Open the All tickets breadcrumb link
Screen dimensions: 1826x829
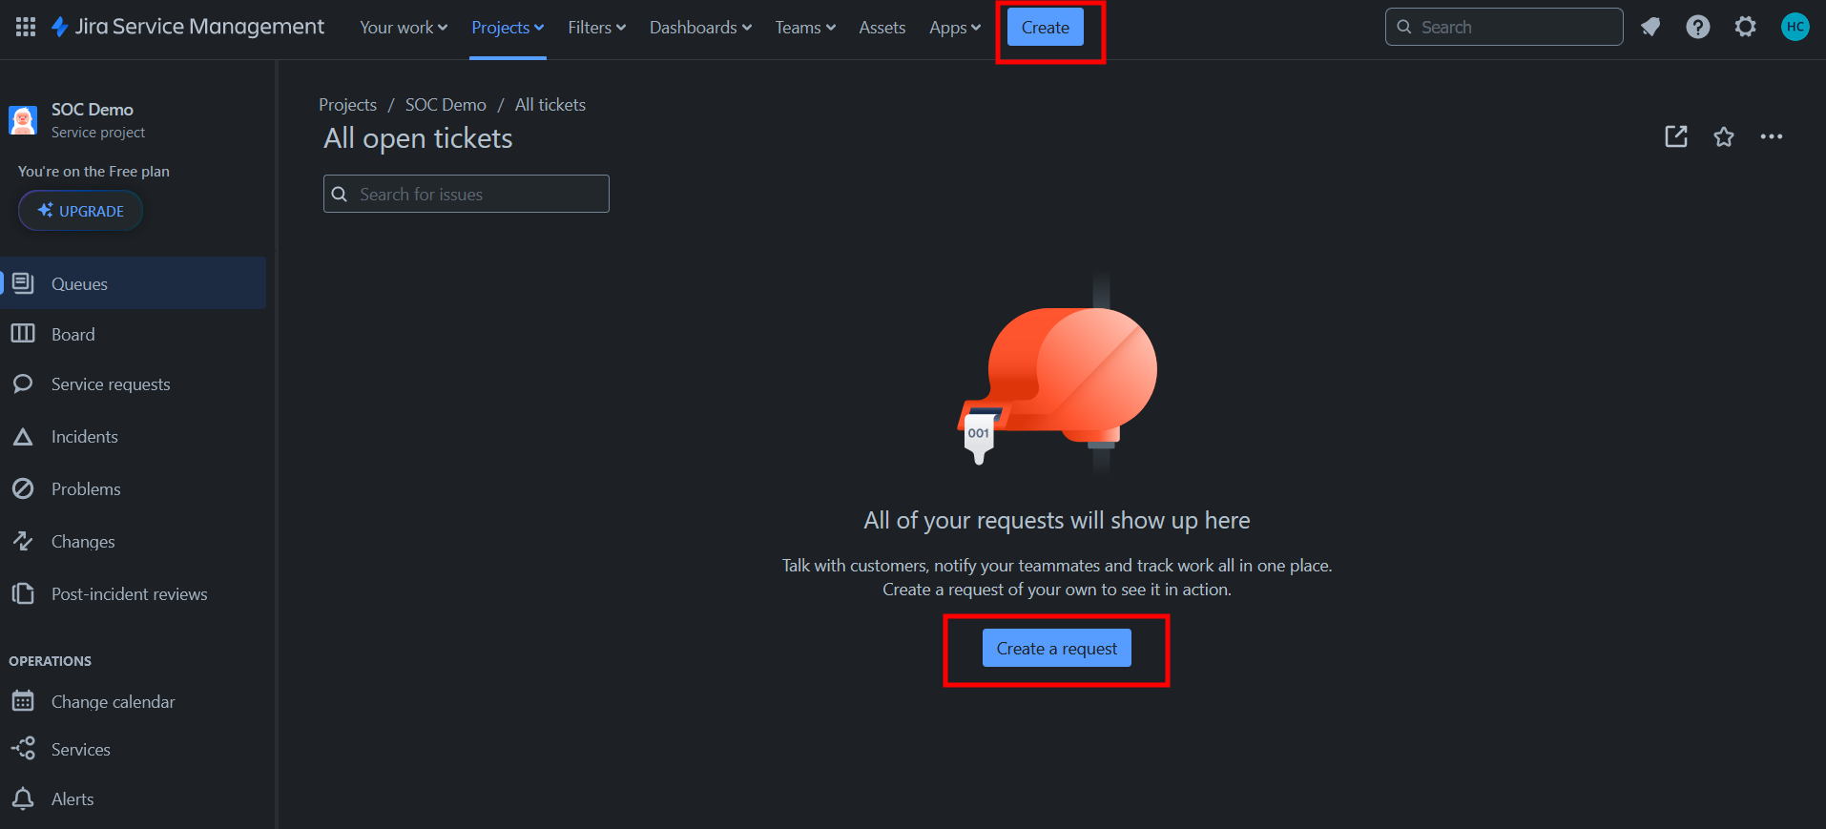tap(550, 105)
